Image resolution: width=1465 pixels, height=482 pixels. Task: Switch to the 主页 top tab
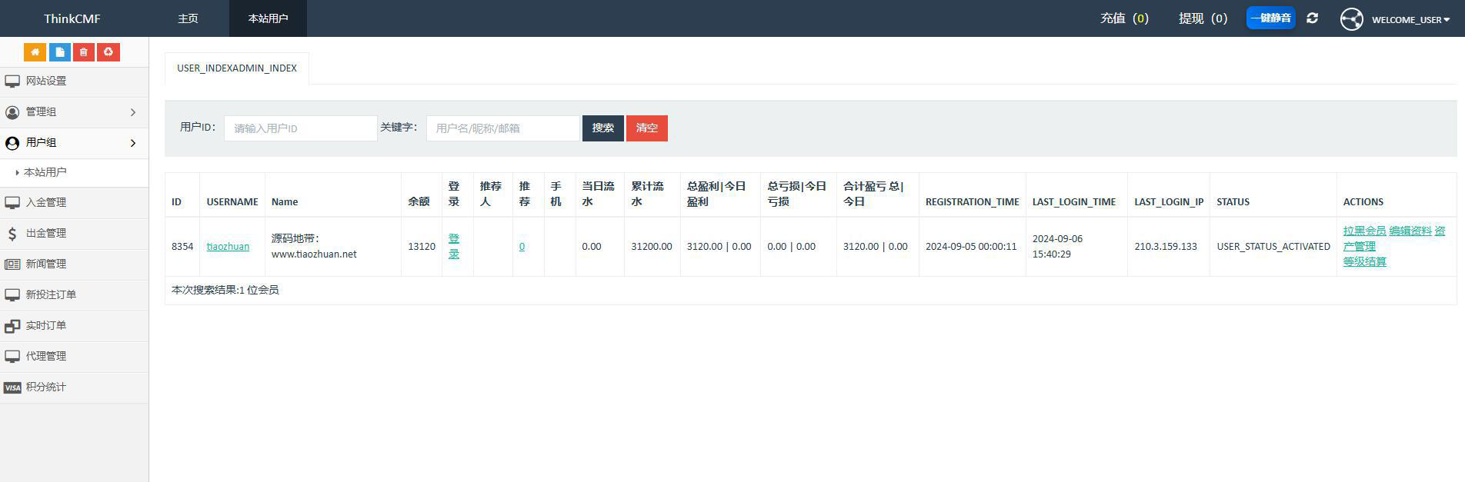[x=189, y=18]
